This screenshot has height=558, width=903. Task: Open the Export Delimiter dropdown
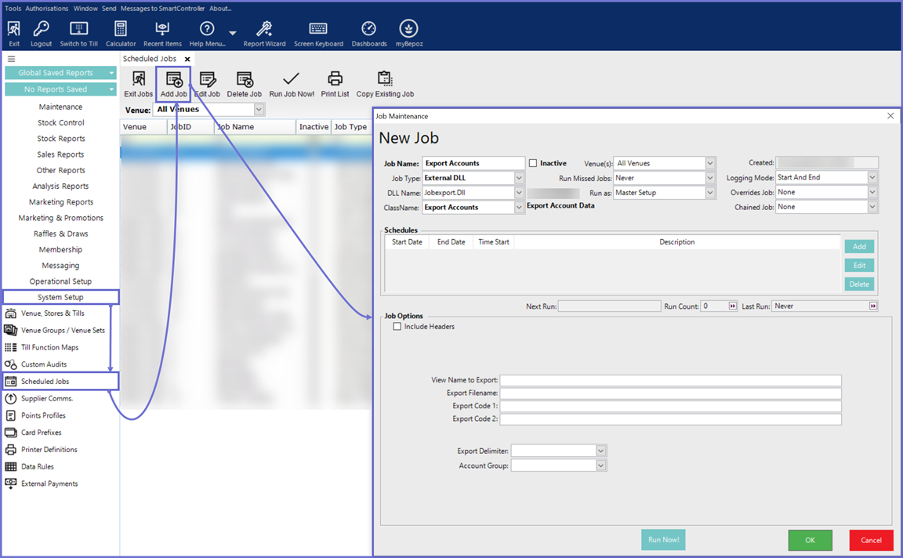[600, 451]
